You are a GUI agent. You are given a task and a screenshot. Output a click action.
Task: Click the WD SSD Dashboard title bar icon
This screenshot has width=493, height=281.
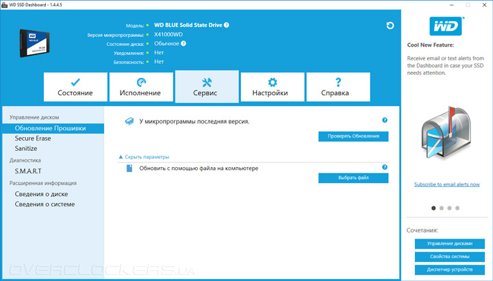[x=4, y=5]
